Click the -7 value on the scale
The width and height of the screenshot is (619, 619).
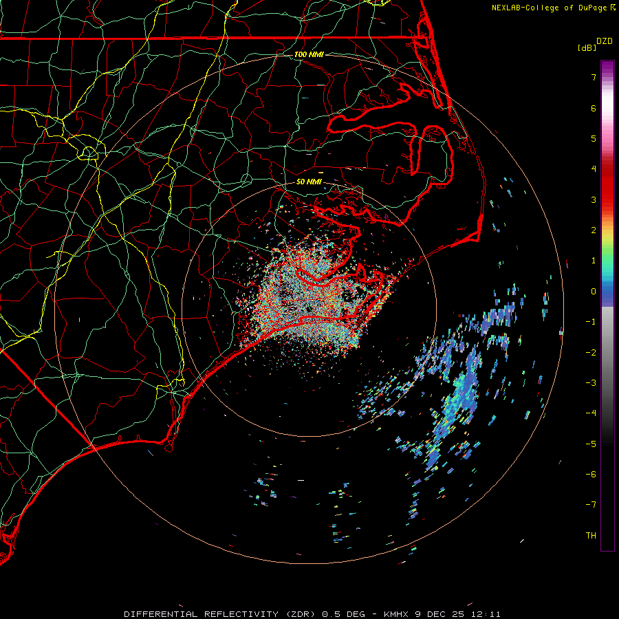(x=591, y=505)
